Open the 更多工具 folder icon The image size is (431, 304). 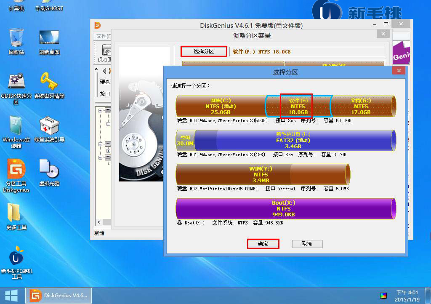pyautogui.click(x=16, y=216)
